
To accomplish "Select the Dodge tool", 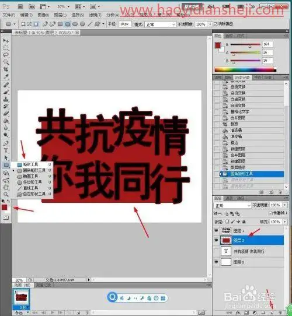I will click(x=6, y=135).
